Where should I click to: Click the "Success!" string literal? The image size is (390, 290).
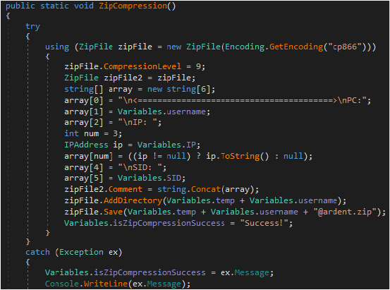pos(264,223)
